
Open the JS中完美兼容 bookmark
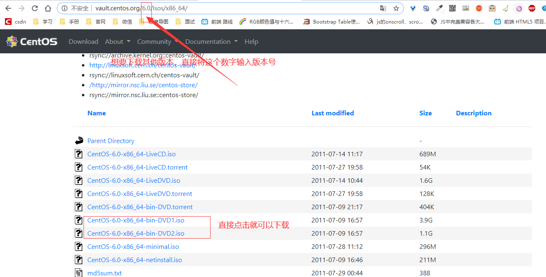457,21
